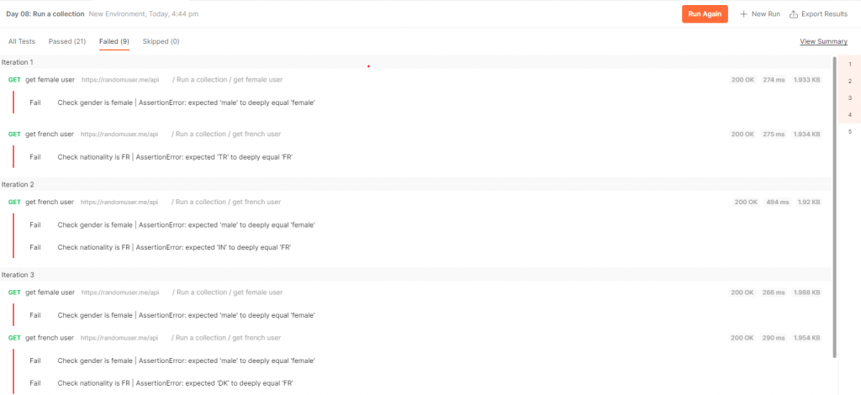Click the export icon beside Export Results
The width and height of the screenshot is (861, 395).
tap(793, 14)
